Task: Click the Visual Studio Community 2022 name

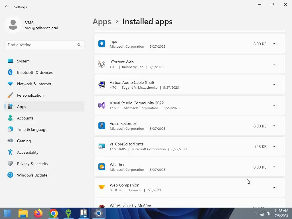Action: point(137,103)
